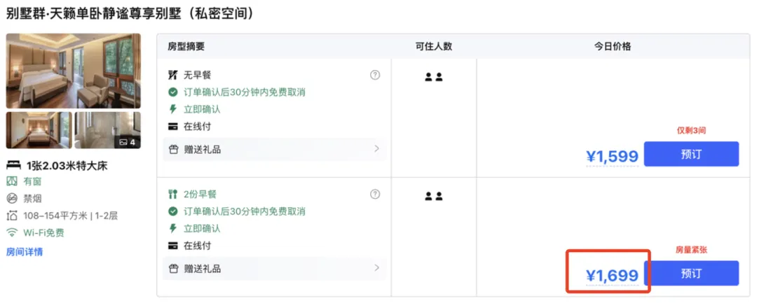Click help icon beside 2份早餐 row
The image size is (757, 303).
coord(375,194)
